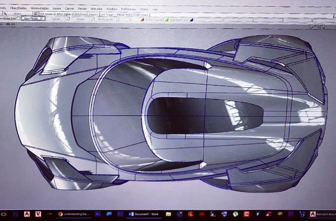
Task: Toggle visibility of the Planes layer
Action: (92, 18)
